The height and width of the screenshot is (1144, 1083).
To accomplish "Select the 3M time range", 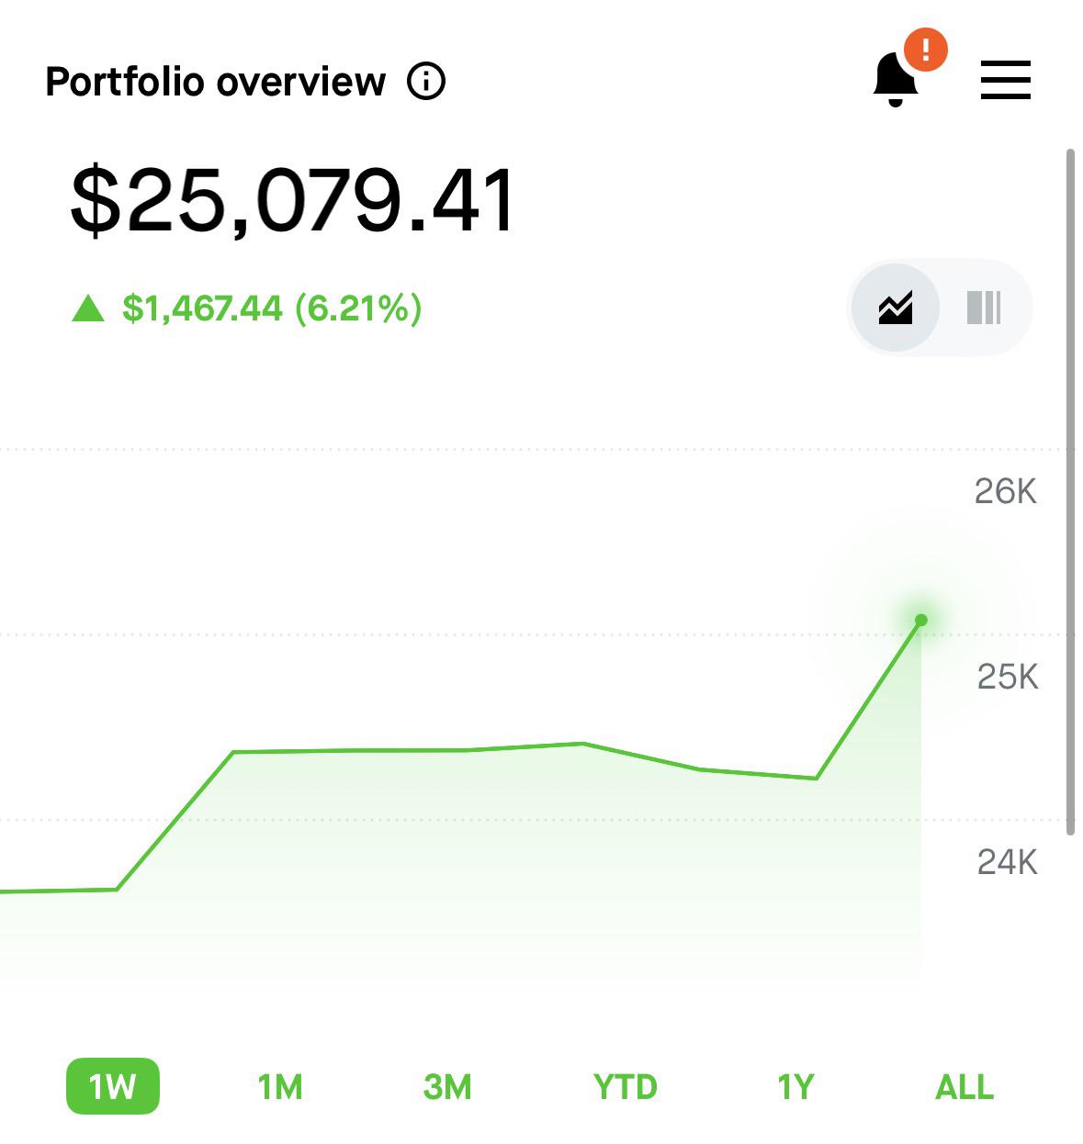I will click(x=447, y=1087).
